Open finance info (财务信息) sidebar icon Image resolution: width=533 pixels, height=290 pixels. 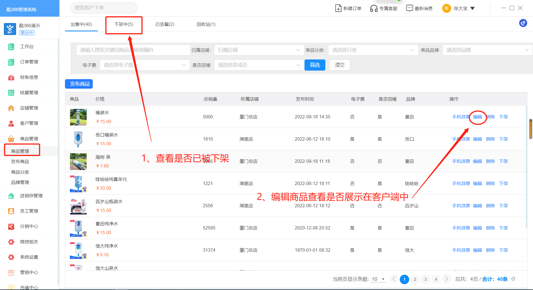(11, 77)
